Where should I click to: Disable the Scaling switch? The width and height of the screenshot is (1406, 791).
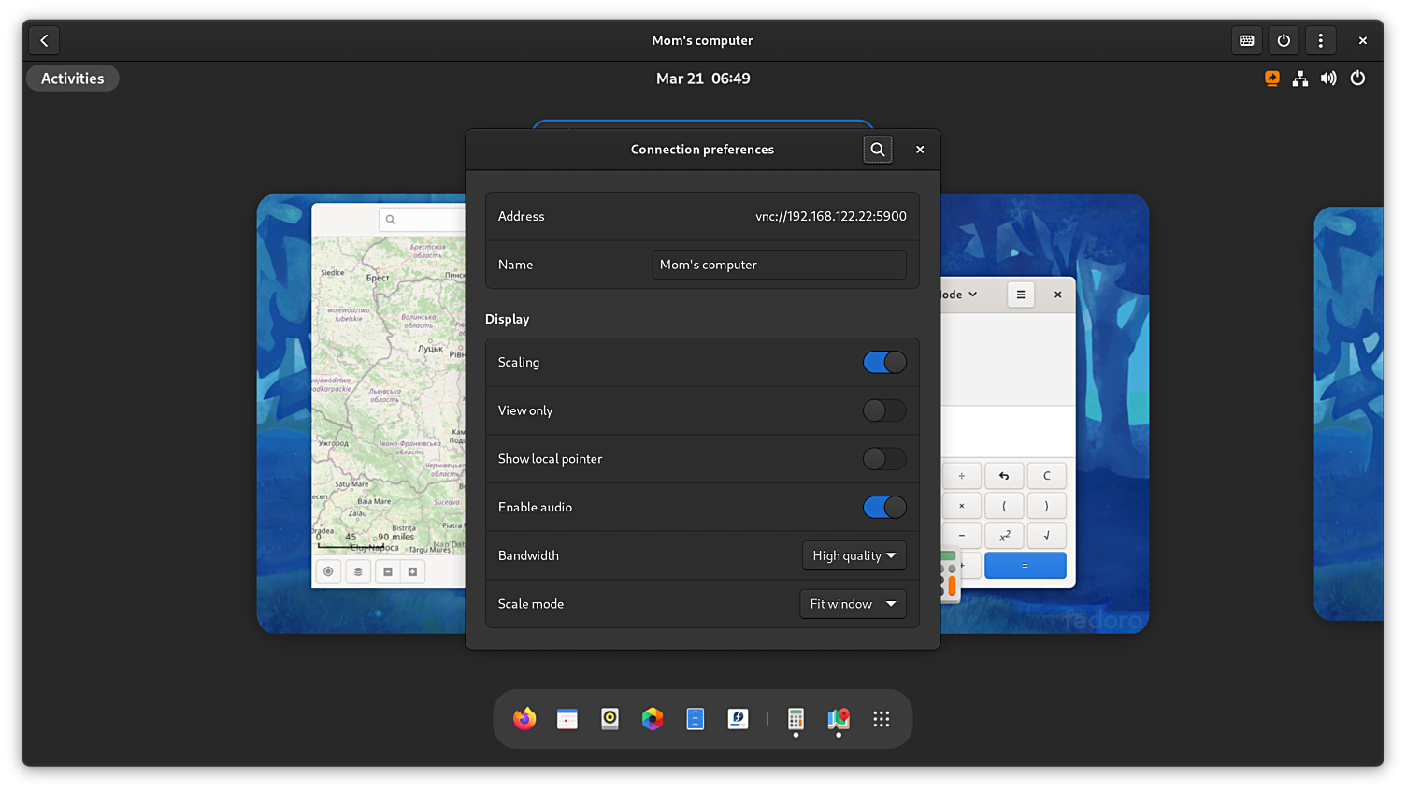(x=883, y=363)
